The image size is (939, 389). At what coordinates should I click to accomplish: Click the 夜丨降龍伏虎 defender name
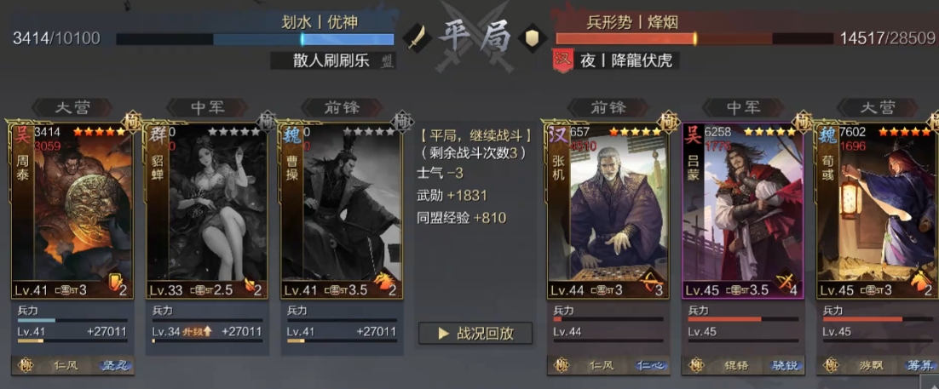click(625, 60)
